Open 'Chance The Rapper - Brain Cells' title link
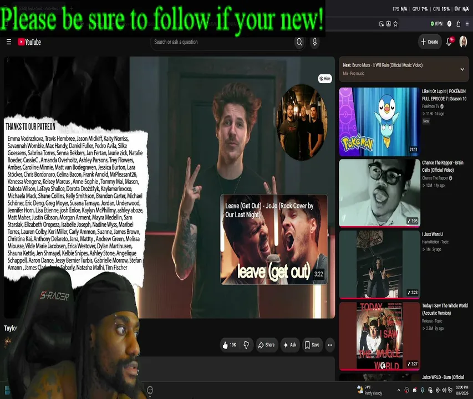473x399 pixels. pyautogui.click(x=443, y=166)
